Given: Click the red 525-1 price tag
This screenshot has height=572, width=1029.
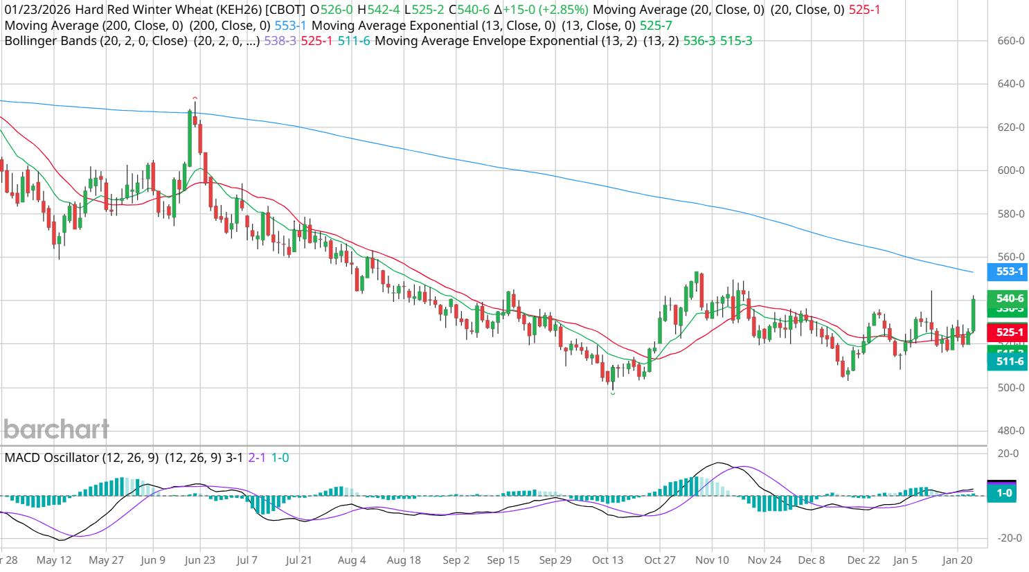Looking at the screenshot, I should click(1008, 332).
